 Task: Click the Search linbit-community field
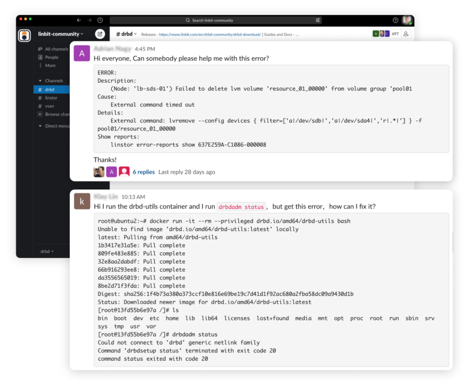pyautogui.click(x=216, y=20)
